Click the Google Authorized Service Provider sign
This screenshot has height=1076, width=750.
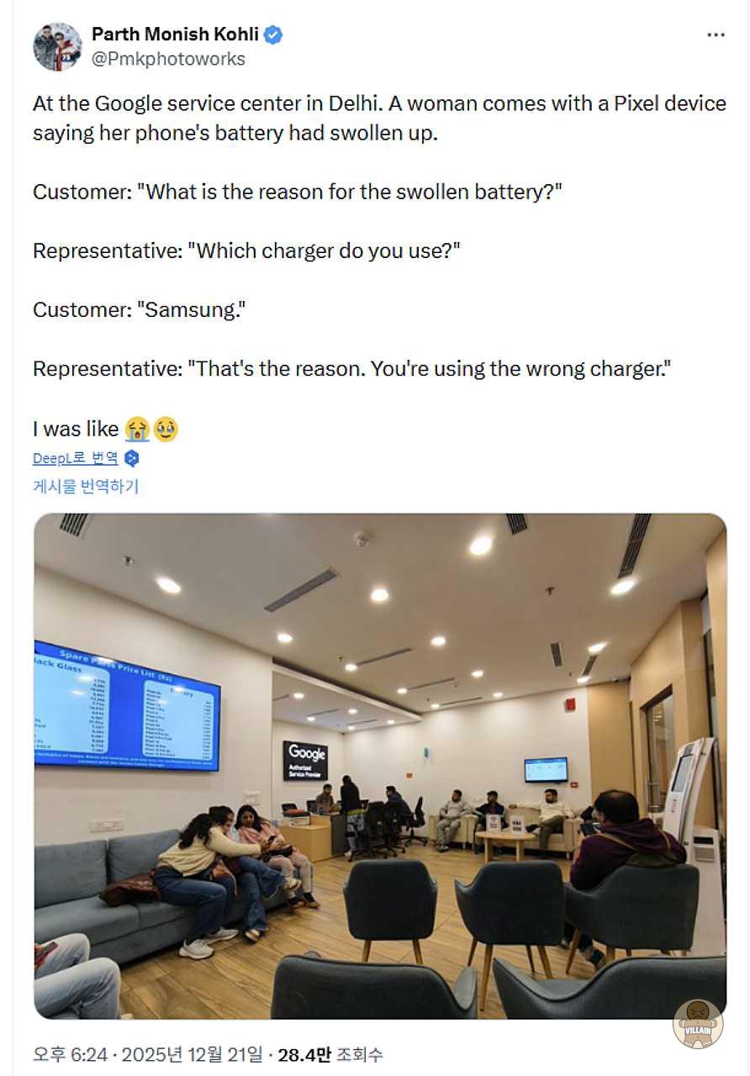[x=305, y=760]
